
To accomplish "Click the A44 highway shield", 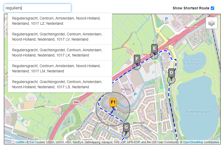I will point(76,102).
